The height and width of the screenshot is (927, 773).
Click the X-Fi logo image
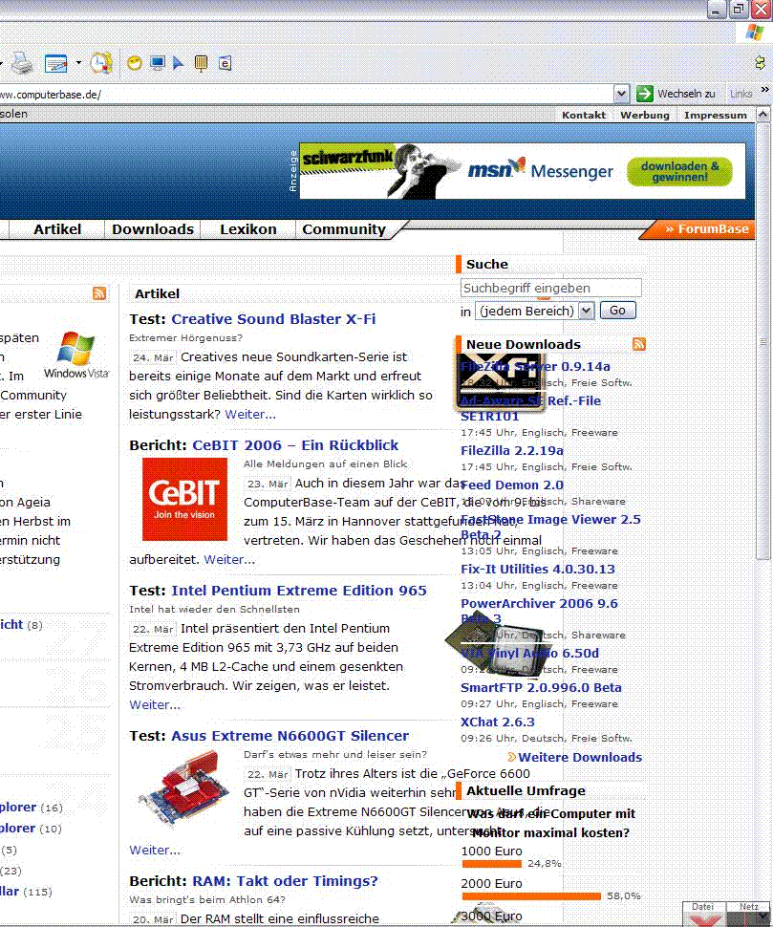(501, 381)
